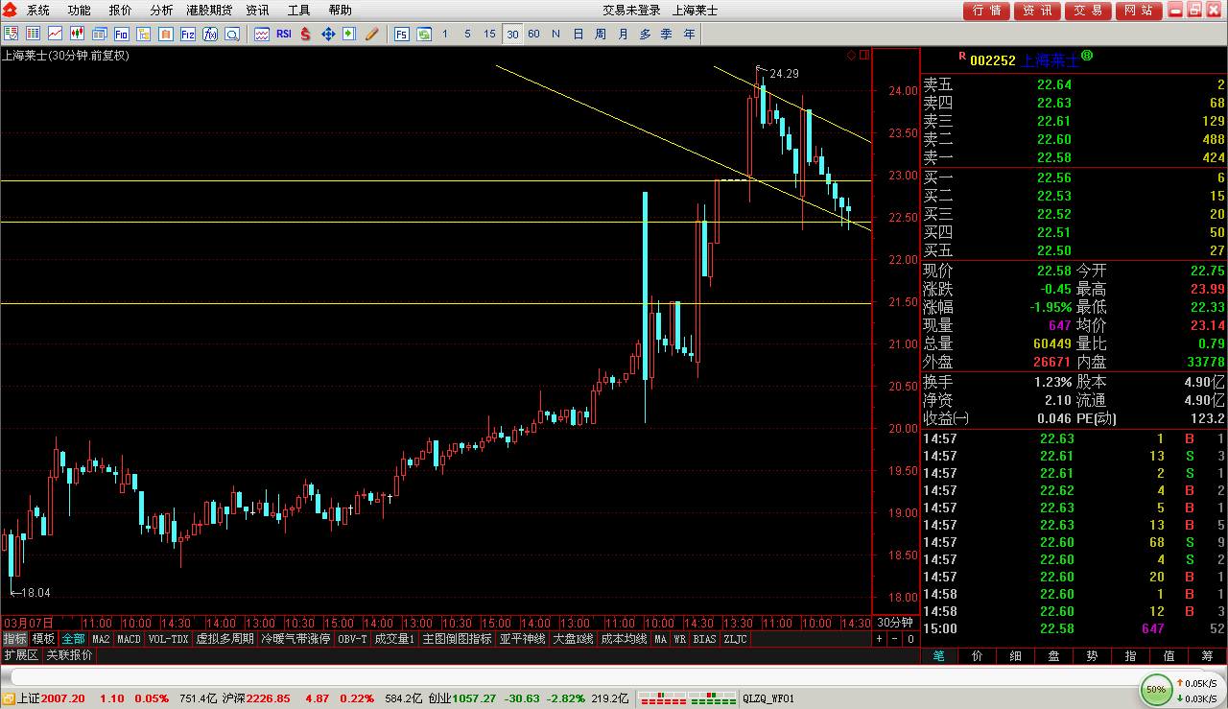Click the green arrow export icon
1228x709 pixels.
349,34
